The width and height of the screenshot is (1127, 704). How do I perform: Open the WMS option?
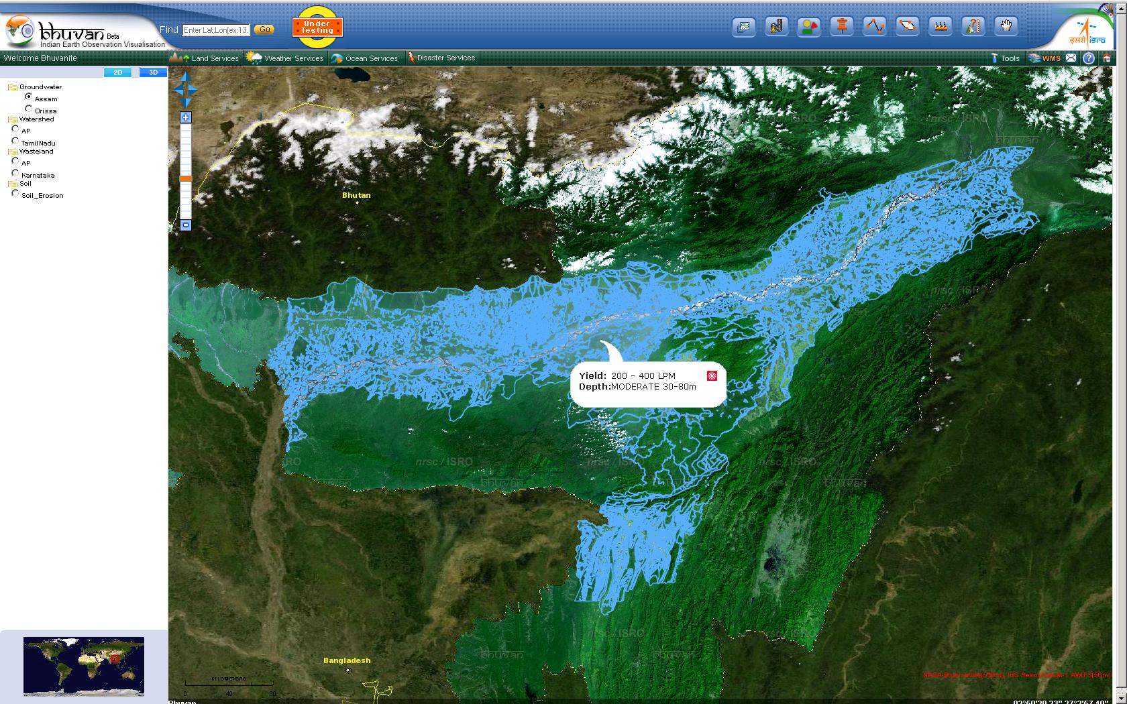(x=1045, y=58)
